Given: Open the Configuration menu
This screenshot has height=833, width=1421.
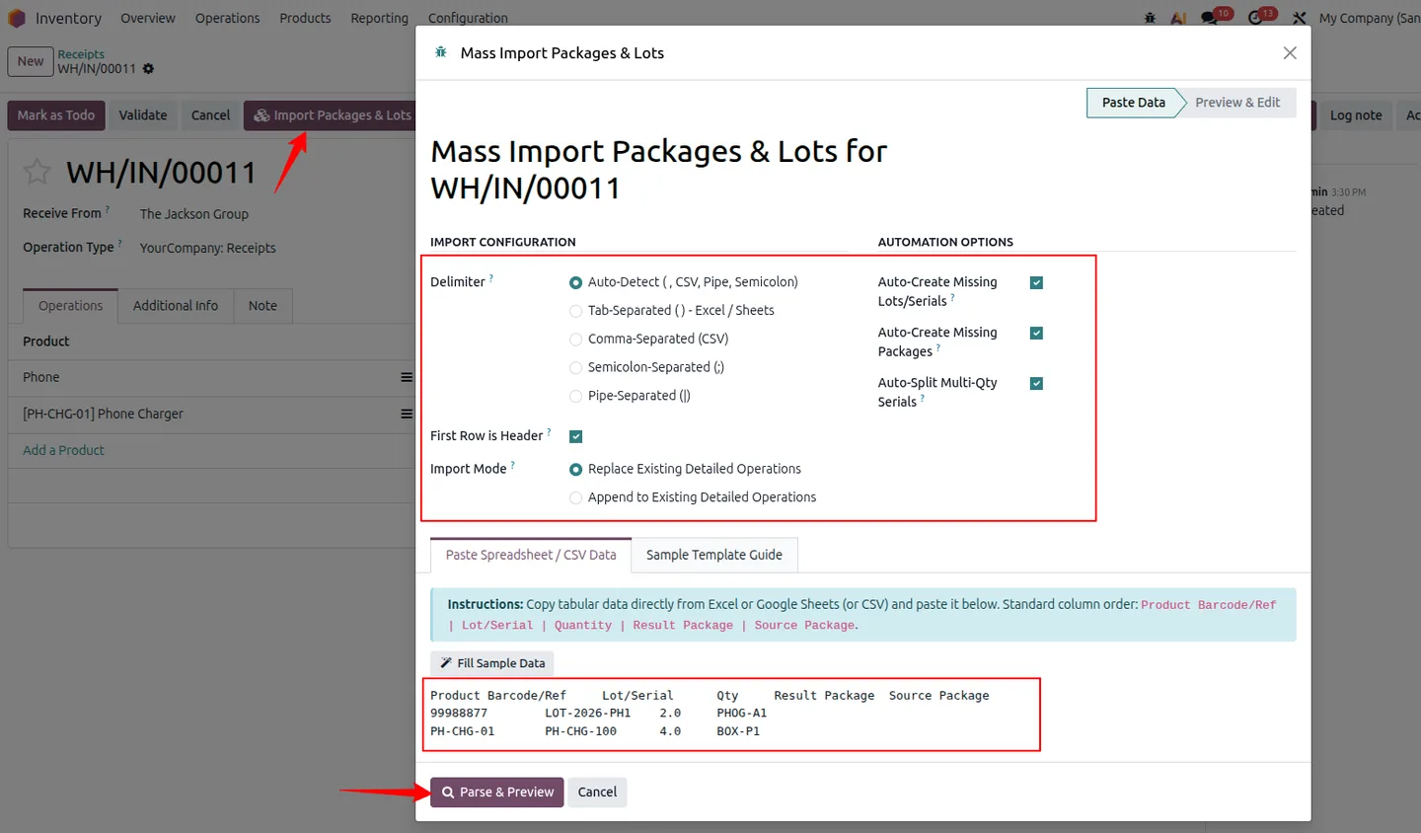Looking at the screenshot, I should coord(468,18).
